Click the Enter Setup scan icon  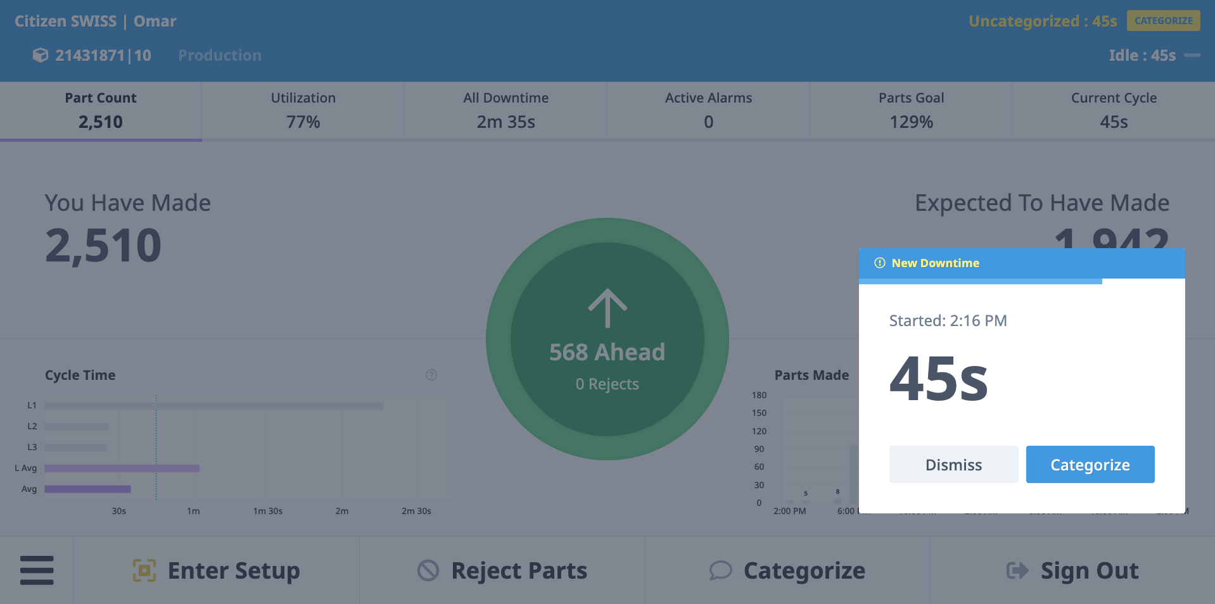[x=145, y=570]
